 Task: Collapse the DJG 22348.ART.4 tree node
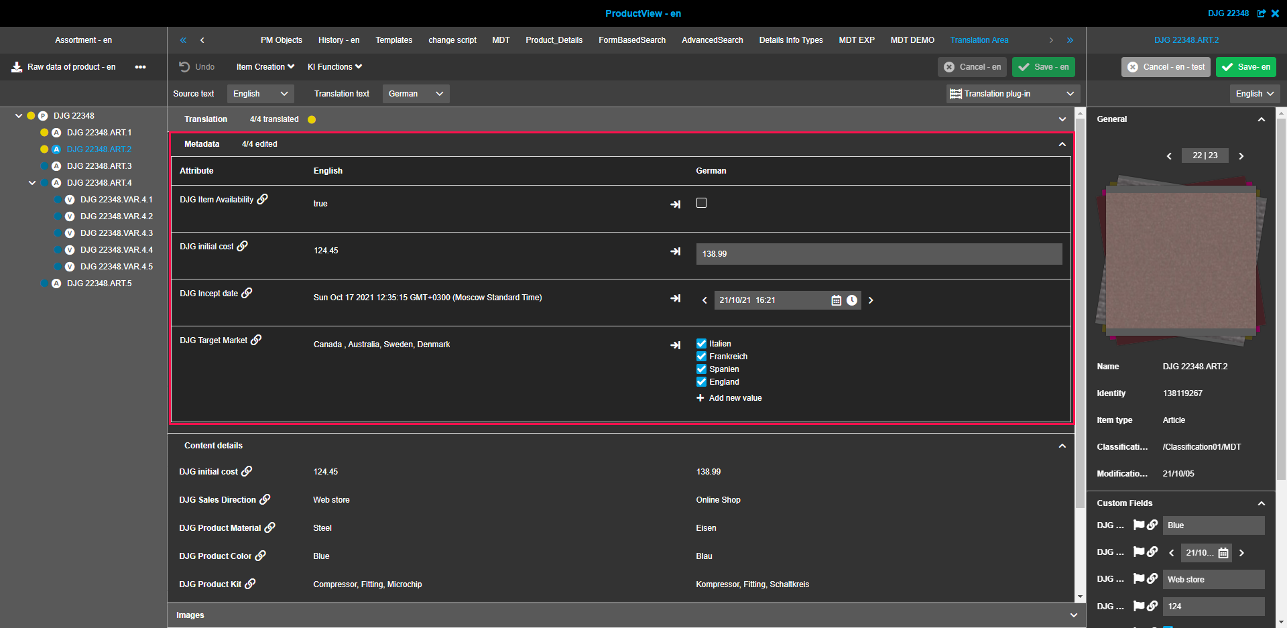pos(32,183)
